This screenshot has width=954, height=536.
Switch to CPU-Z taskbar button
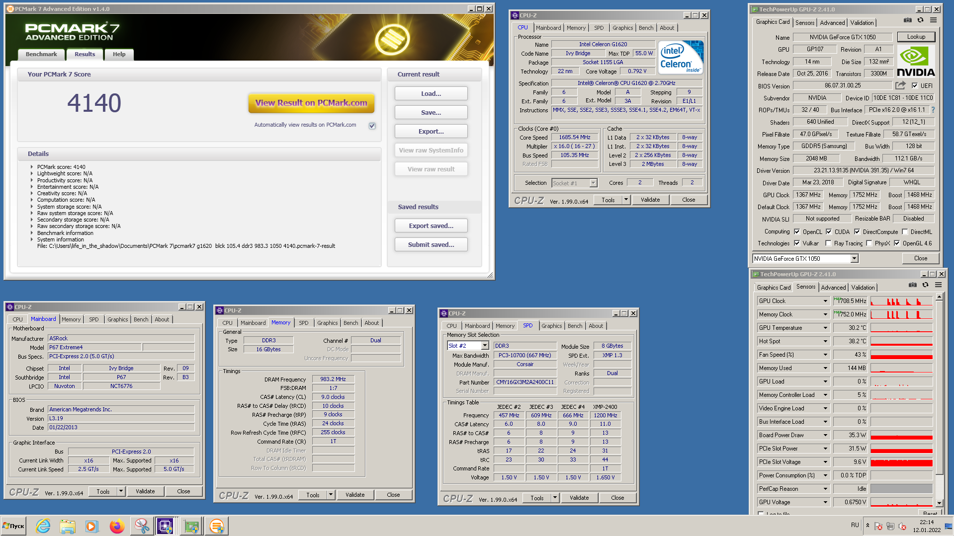tap(165, 526)
